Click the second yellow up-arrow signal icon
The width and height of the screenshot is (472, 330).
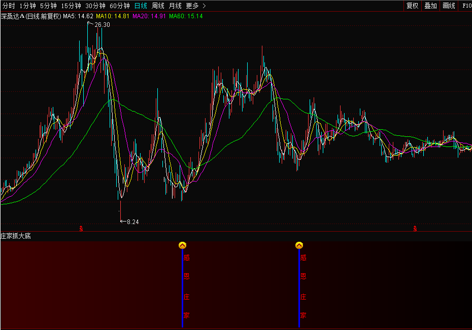[x=299, y=245]
